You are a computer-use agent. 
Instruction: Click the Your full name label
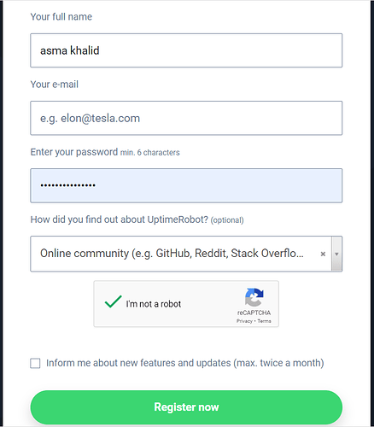point(61,17)
